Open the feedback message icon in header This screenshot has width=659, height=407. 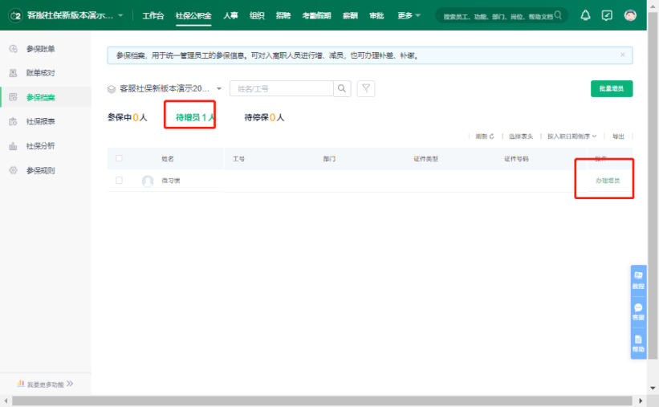click(x=607, y=15)
